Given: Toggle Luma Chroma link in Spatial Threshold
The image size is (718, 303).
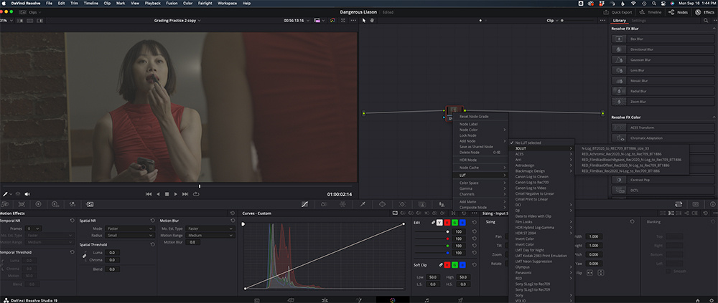Looking at the screenshot, I should pyautogui.click(x=84, y=256).
